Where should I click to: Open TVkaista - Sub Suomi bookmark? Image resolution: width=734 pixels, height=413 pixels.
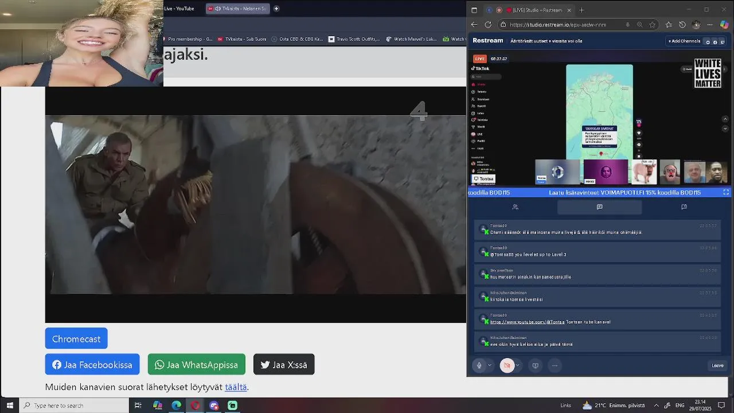pos(241,39)
